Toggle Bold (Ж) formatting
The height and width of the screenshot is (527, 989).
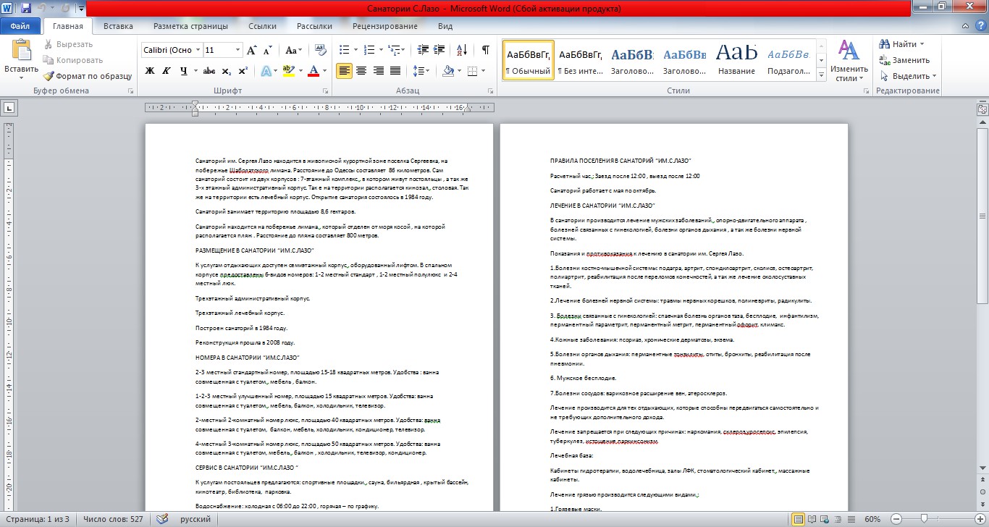(x=150, y=71)
